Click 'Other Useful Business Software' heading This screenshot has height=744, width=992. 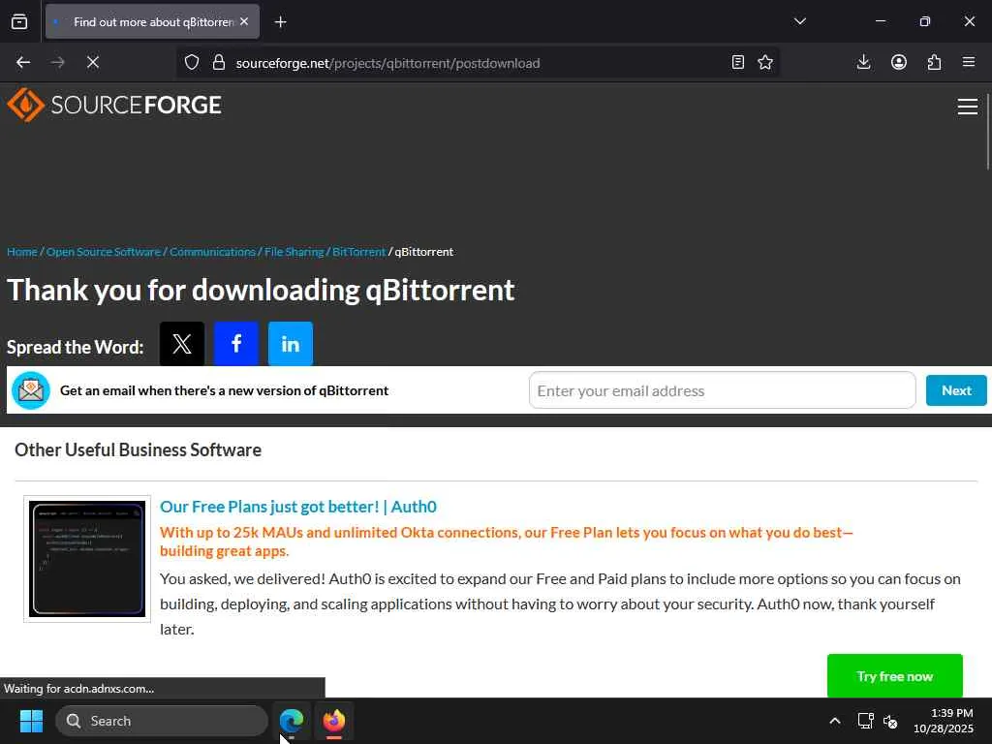coord(138,449)
